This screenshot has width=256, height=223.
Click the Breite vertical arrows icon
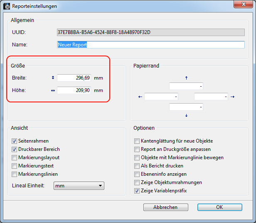tap(53, 78)
